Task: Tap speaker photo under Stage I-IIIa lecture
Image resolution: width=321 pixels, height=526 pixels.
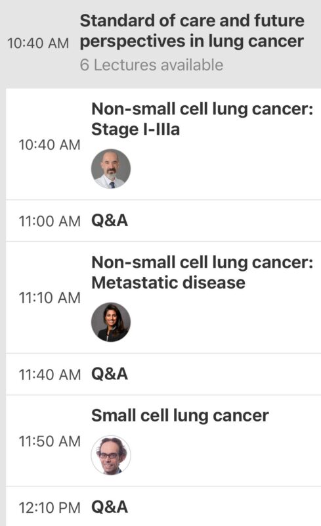Action: 111,169
